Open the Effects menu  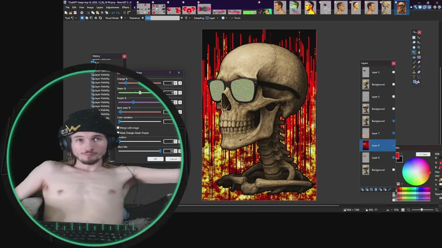pos(126,7)
